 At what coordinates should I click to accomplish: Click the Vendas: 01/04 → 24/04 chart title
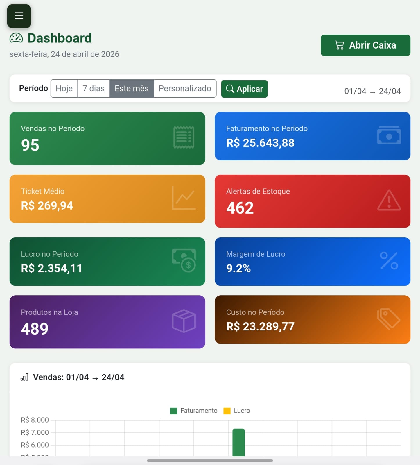[x=79, y=377]
